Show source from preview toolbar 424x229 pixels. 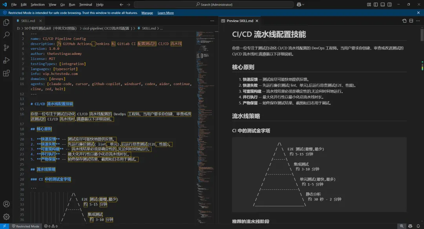[x=404, y=21]
